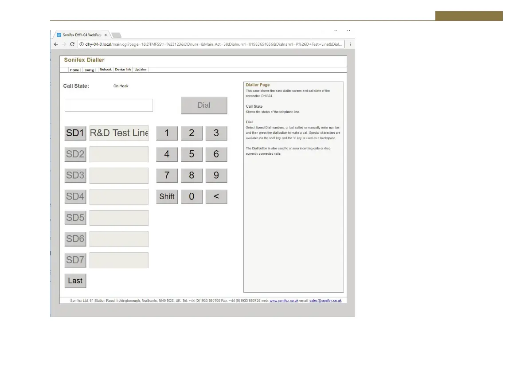Click the Last called number button
The width and height of the screenshot is (528, 372).
tap(75, 281)
